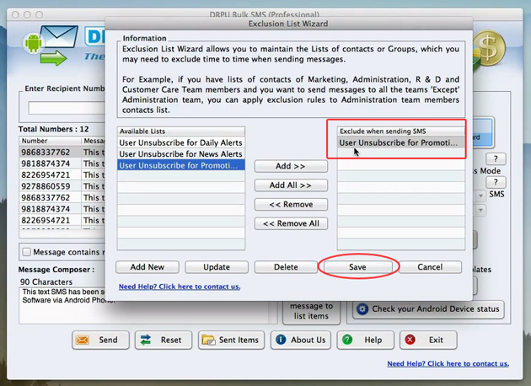
Task: Click the Delete button in wizard
Action: coord(286,267)
